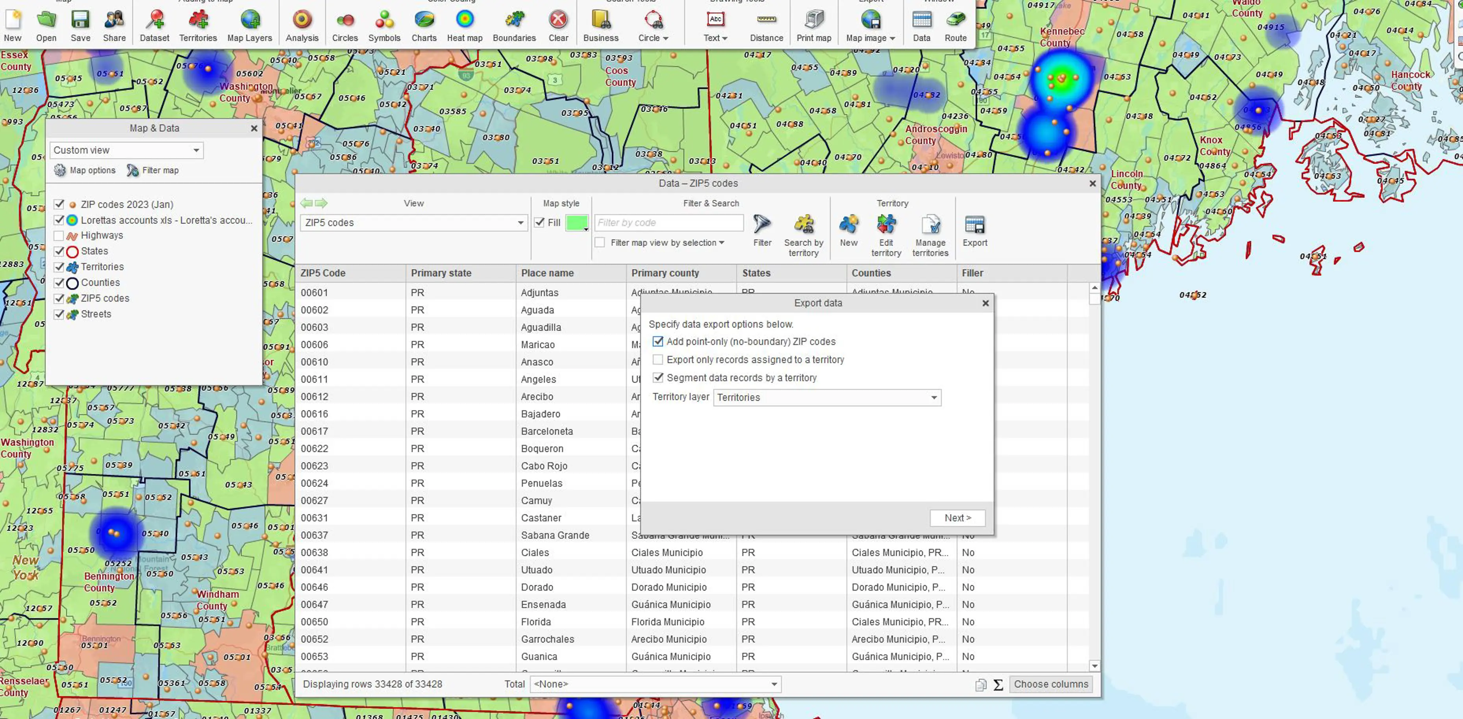Add a Dataset to the map
This screenshot has height=719, width=1463.
click(154, 20)
